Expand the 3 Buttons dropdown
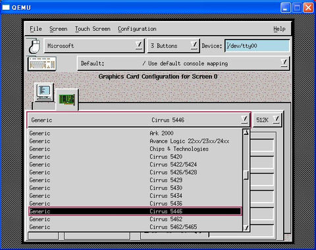 pos(173,46)
